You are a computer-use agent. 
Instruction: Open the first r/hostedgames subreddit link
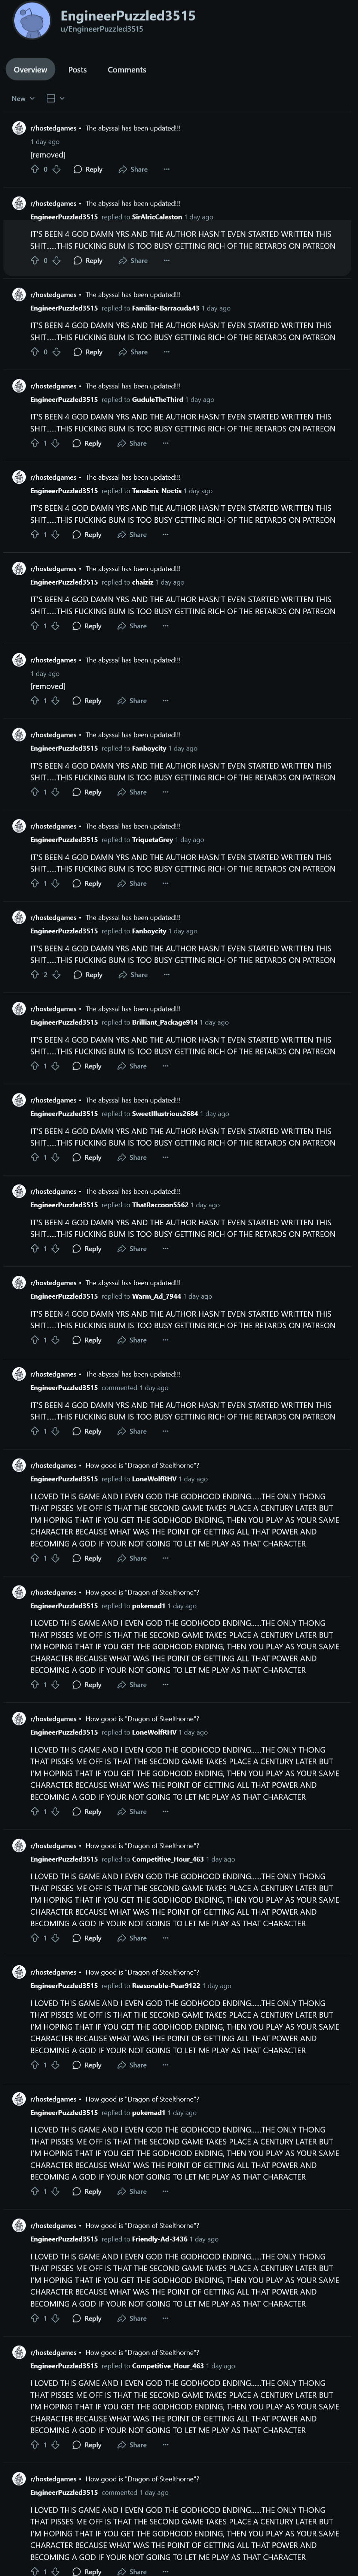click(53, 128)
